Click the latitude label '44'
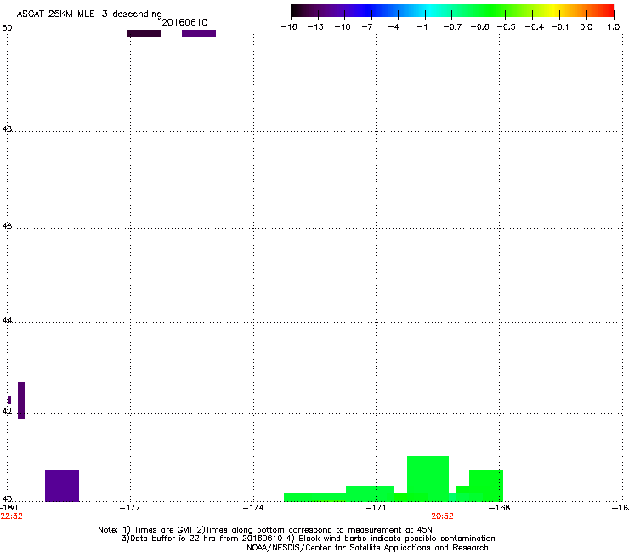Screen dimensions: 629x553 click(7, 321)
